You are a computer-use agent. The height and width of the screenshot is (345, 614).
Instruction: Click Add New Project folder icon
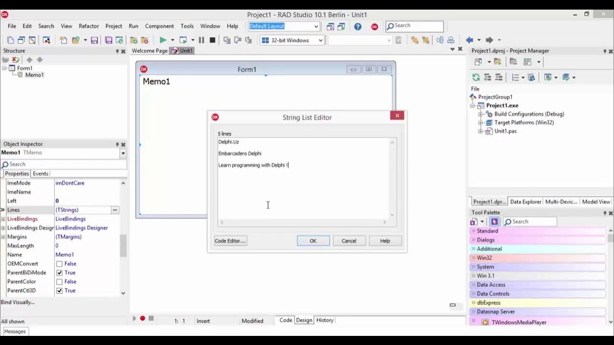pyautogui.click(x=498, y=62)
